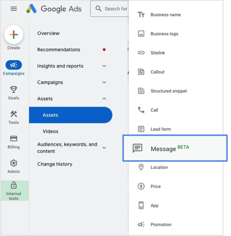Open Campaigns megaphone sidebar icon
This screenshot has height=236, width=231.
click(14, 65)
